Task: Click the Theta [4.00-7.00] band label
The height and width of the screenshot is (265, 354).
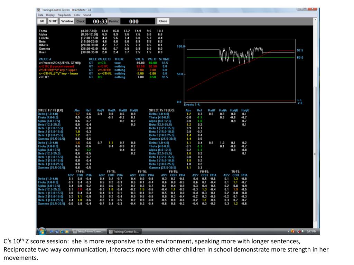Action: [x=43, y=31]
